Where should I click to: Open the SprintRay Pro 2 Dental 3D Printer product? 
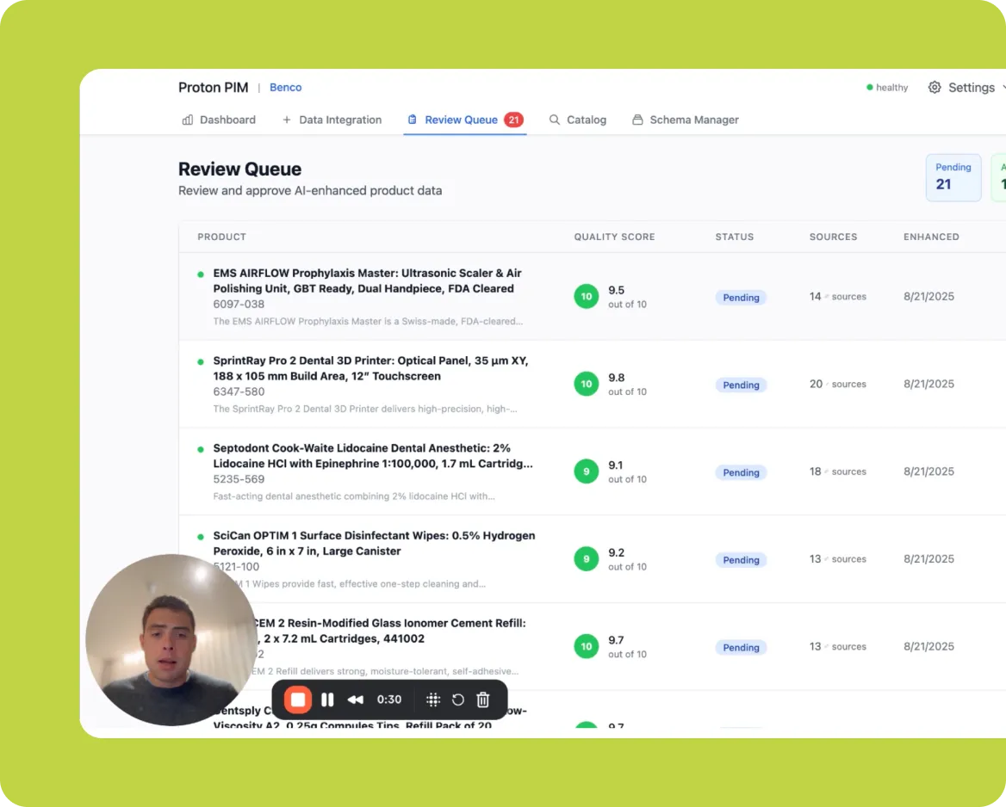point(370,368)
